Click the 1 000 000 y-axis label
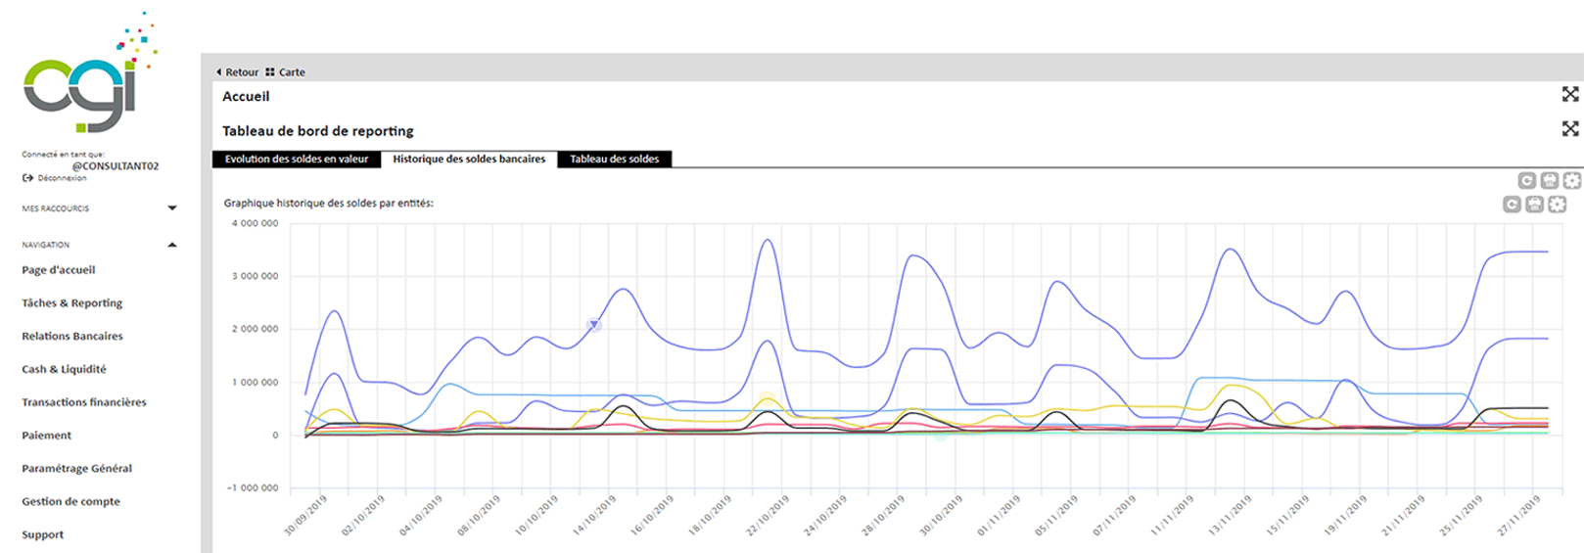Image resolution: width=1584 pixels, height=553 pixels. point(255,382)
